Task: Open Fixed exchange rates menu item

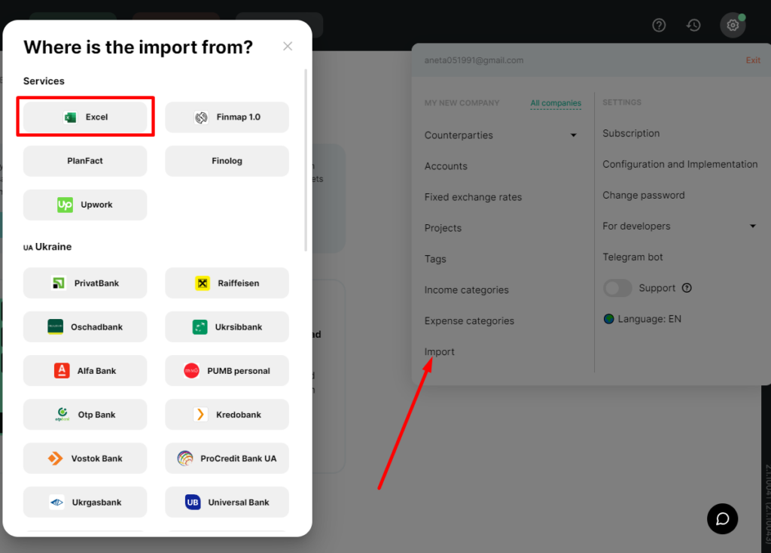Action: click(x=473, y=197)
